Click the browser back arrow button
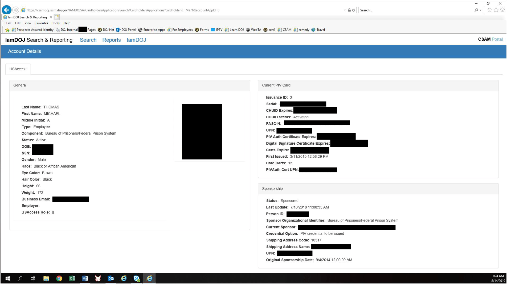The width and height of the screenshot is (507, 284). click(7, 10)
